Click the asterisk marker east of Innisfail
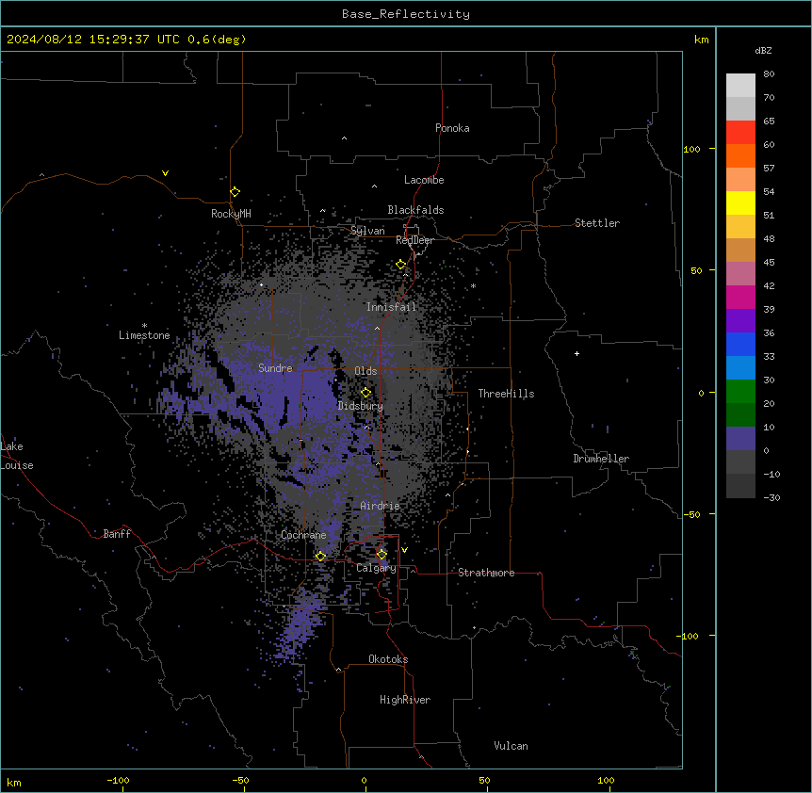The width and height of the screenshot is (812, 793). [473, 285]
